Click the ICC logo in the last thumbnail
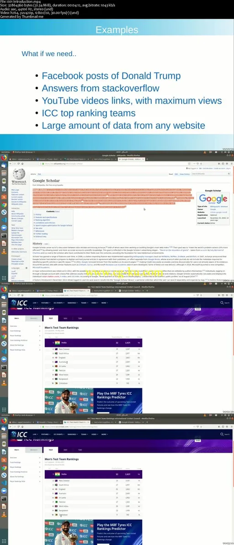This screenshot has height=545, width=234. pos(20,434)
